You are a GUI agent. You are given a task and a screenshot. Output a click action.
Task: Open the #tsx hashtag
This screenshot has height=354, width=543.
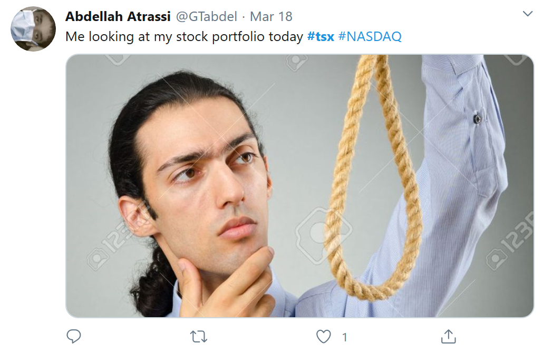[x=321, y=36]
